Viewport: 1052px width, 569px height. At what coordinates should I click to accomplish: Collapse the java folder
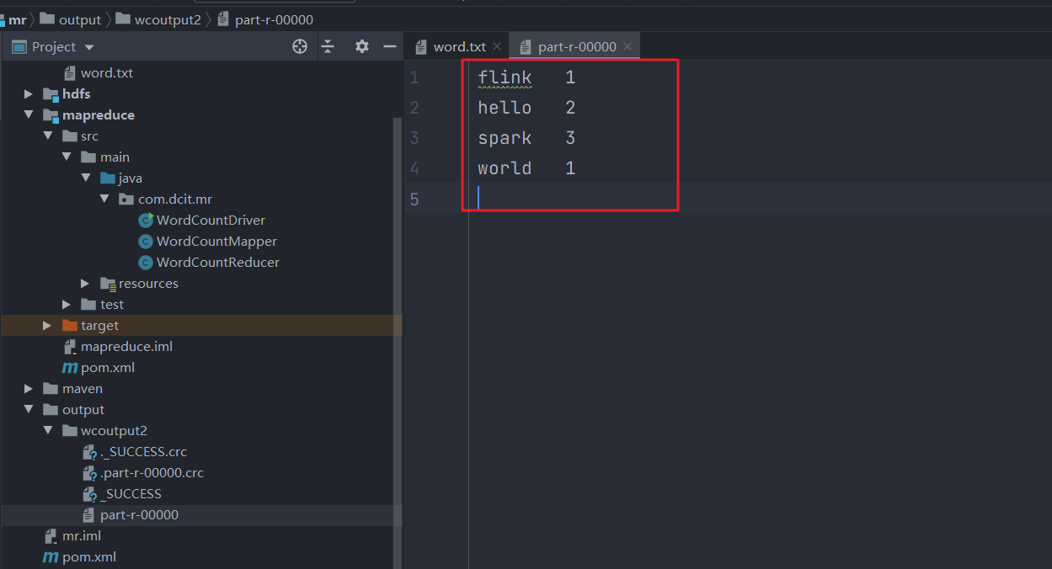tap(85, 178)
